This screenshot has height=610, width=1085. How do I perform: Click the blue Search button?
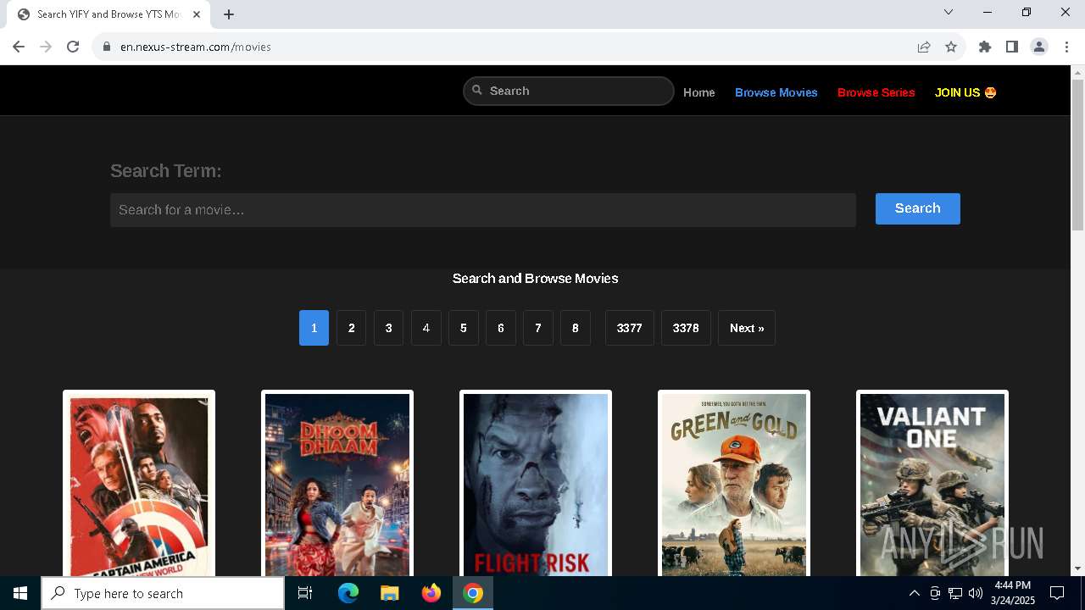(x=918, y=208)
